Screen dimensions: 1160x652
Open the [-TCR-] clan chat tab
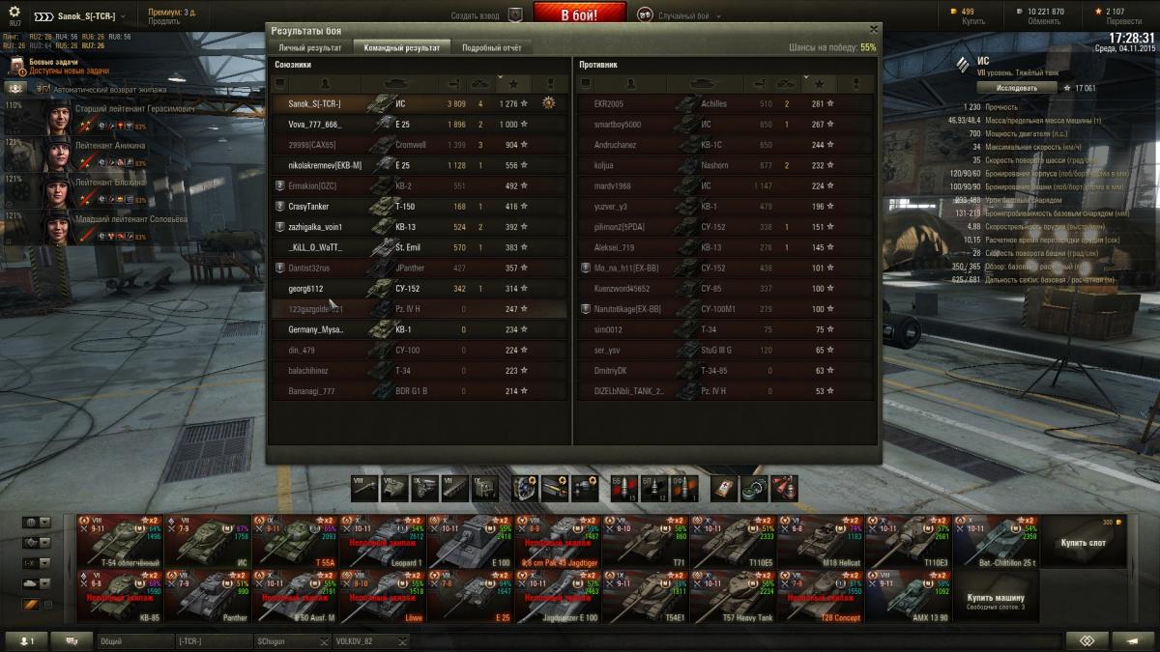(x=213, y=640)
